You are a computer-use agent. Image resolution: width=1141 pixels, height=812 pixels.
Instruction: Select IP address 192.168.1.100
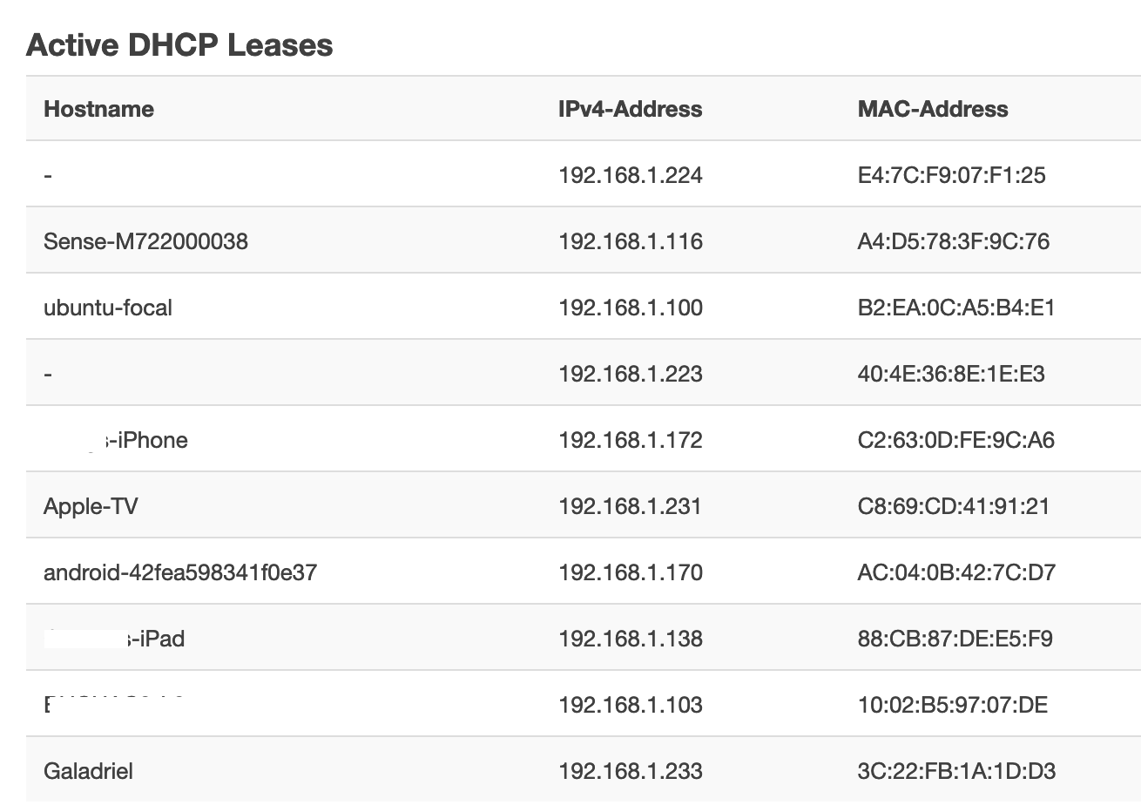[x=631, y=308]
